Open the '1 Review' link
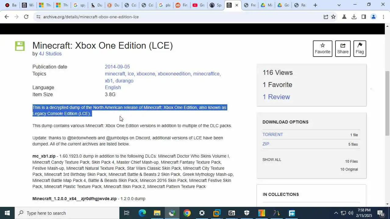 [276, 97]
